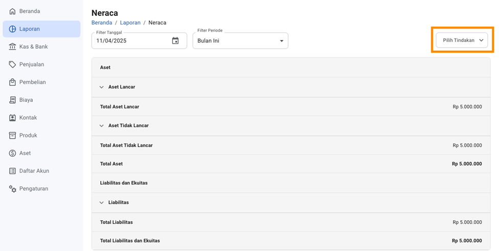This screenshot has width=499, height=251.
Task: Go to Daftar Akun in sidebar
Action: (x=34, y=171)
